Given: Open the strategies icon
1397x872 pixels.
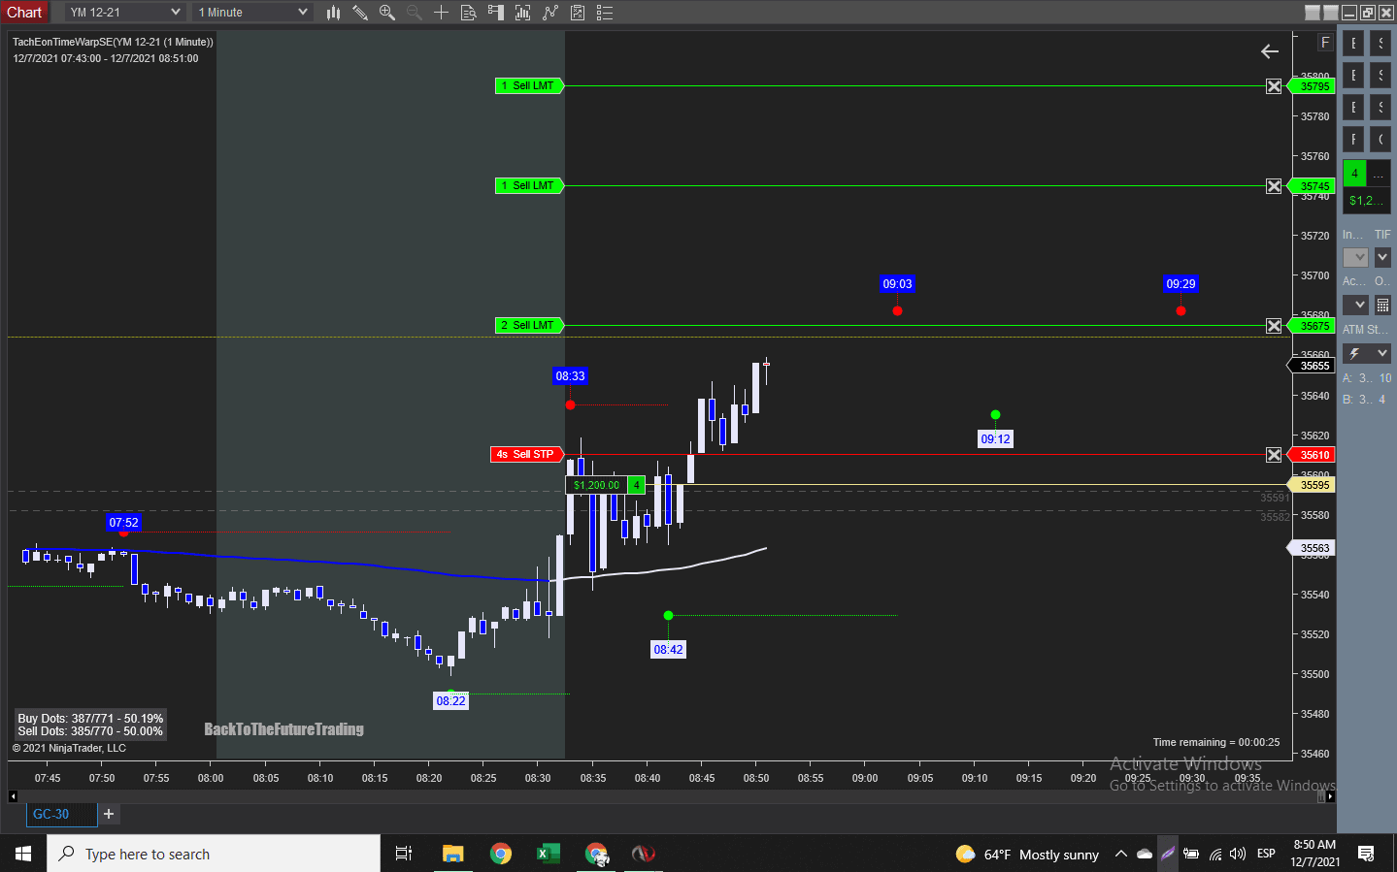Looking at the screenshot, I should coord(550,13).
